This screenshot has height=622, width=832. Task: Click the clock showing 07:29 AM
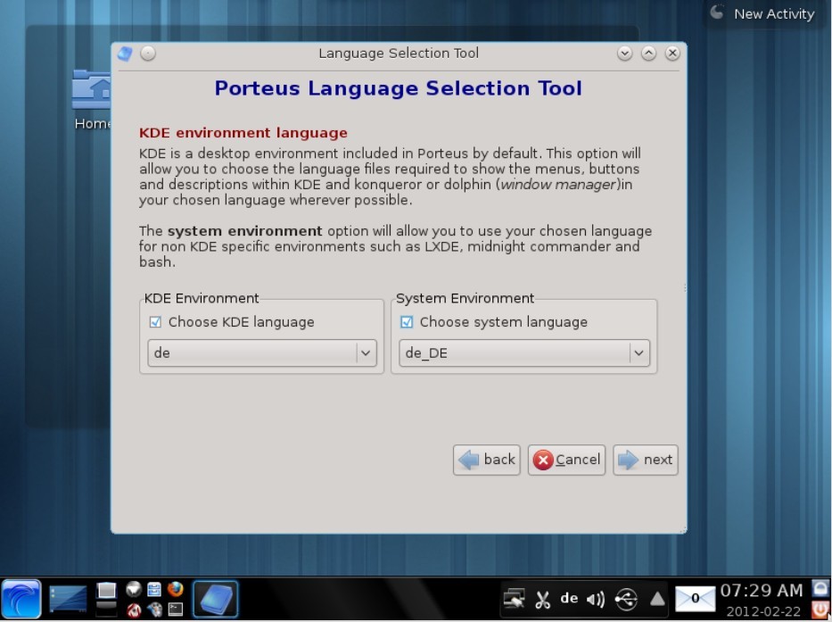pos(762,591)
